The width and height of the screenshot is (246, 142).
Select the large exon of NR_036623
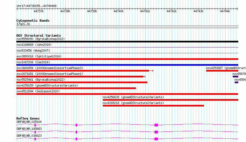coord(156,139)
